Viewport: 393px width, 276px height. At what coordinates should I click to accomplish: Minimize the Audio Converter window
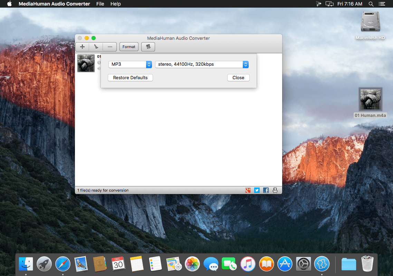pyautogui.click(x=87, y=38)
